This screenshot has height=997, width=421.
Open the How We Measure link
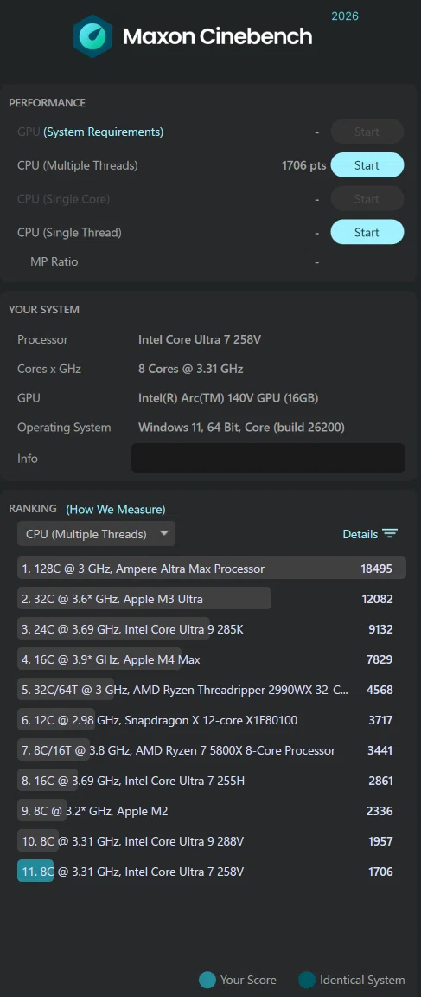(x=116, y=509)
